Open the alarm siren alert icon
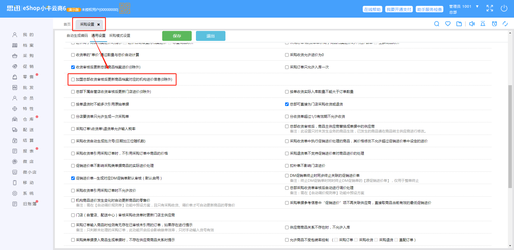 (x=483, y=24)
